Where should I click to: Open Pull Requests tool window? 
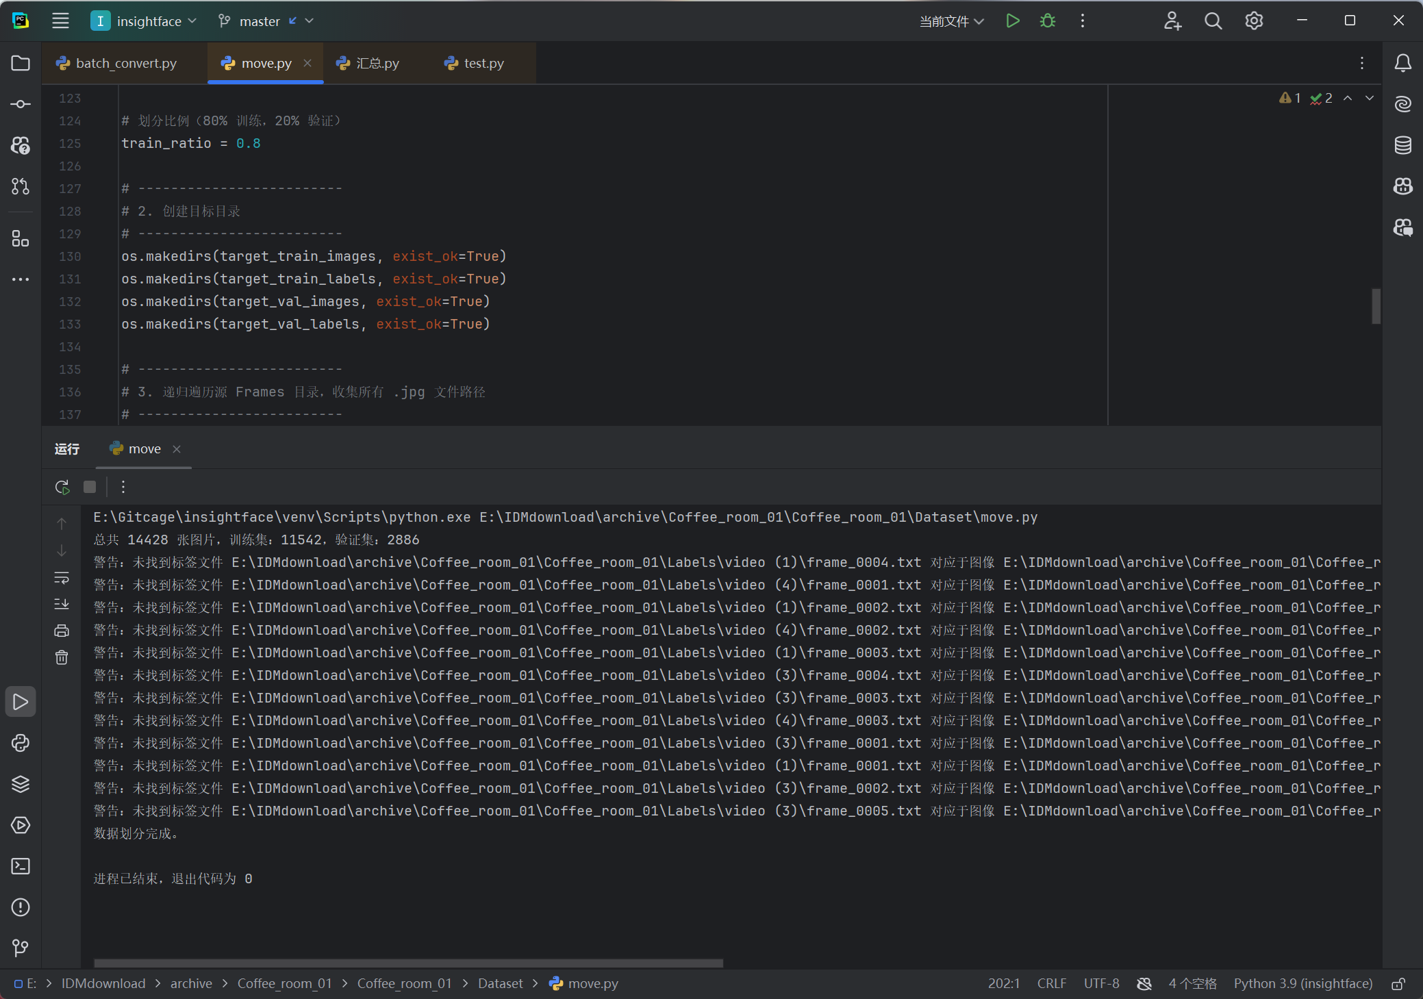click(21, 186)
